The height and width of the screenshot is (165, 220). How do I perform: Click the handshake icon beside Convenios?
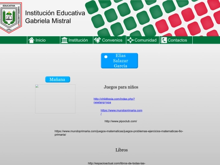(97, 40)
